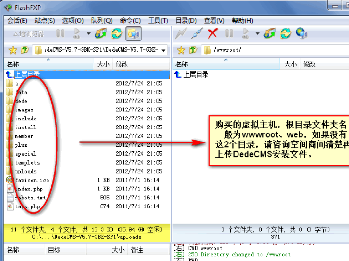This screenshot has width=349, height=261.
Task: Select the uploads folder in local list
Action: 25,171
